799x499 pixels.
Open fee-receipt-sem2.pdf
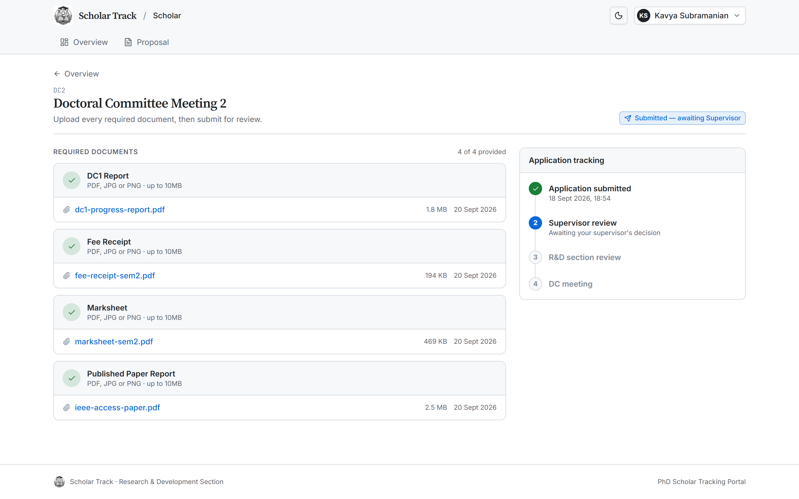(x=115, y=276)
